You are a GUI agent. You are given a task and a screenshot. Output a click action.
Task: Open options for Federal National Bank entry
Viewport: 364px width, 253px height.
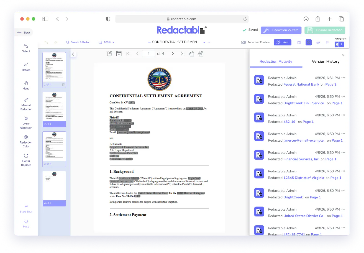pyautogui.click(x=343, y=78)
